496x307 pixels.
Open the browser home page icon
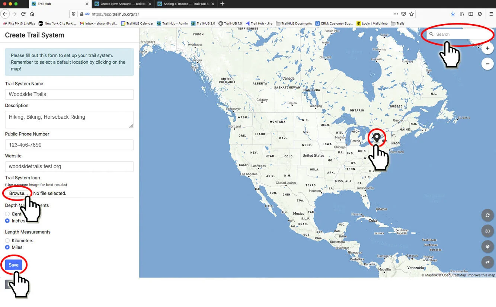[32, 14]
